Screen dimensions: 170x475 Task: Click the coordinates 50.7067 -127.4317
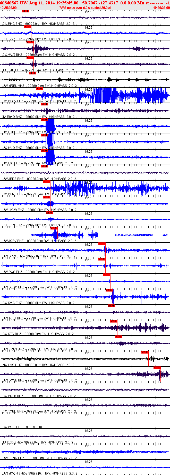[x=100, y=3]
